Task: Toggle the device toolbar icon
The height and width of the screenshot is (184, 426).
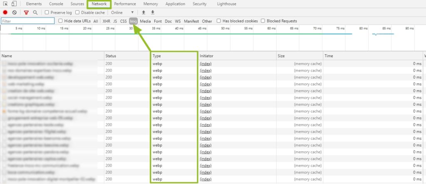Action: coord(14,4)
